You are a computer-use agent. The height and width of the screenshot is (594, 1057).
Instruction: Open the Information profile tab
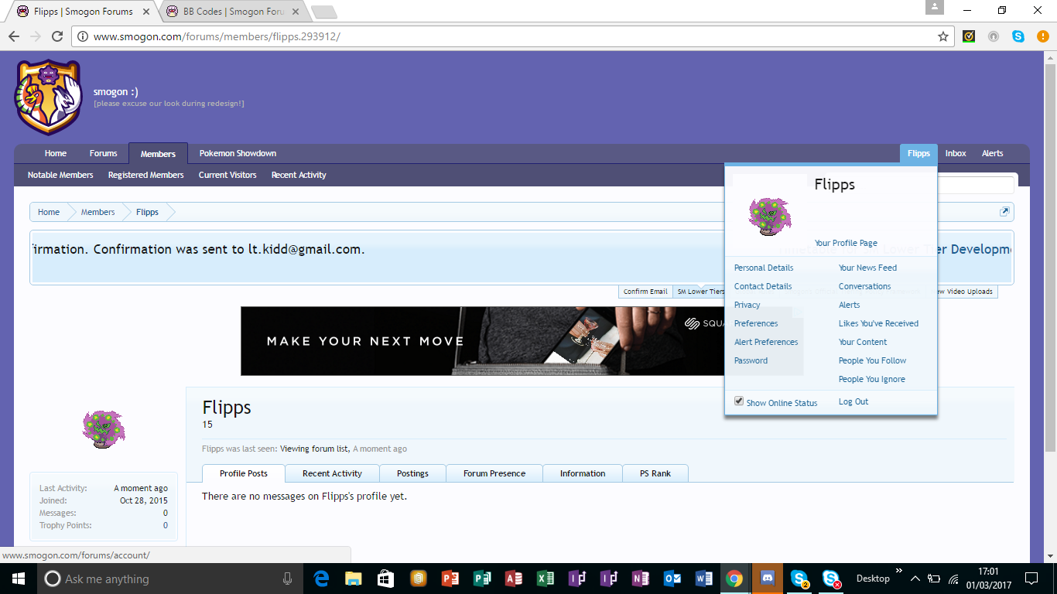(x=583, y=473)
